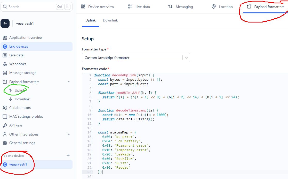Screen dimensions: 288x179
Task: Click the Webhooks icon in sidebar
Action: coord(5,64)
